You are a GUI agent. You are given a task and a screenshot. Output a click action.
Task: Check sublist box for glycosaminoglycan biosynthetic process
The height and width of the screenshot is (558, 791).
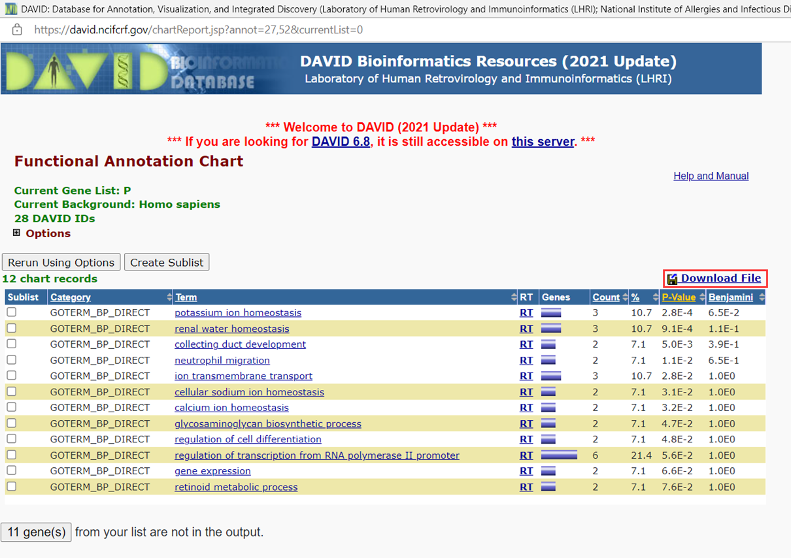click(12, 423)
